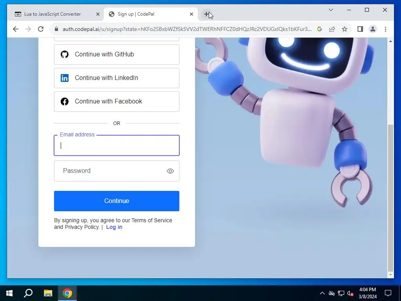Open the Log in link
The height and width of the screenshot is (301, 401).
(114, 227)
